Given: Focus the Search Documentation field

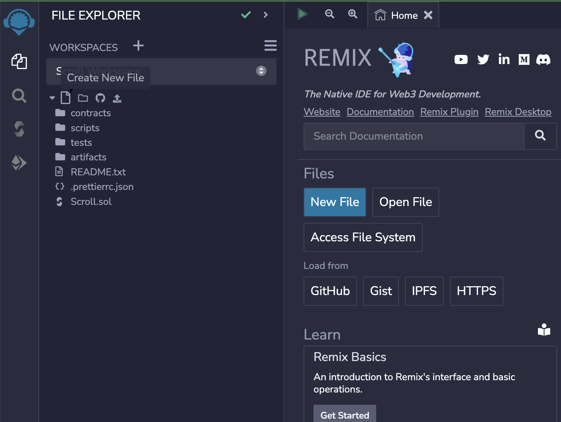Looking at the screenshot, I should coord(414,136).
